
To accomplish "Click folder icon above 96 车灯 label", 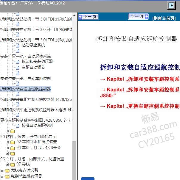I will click(13, 154).
